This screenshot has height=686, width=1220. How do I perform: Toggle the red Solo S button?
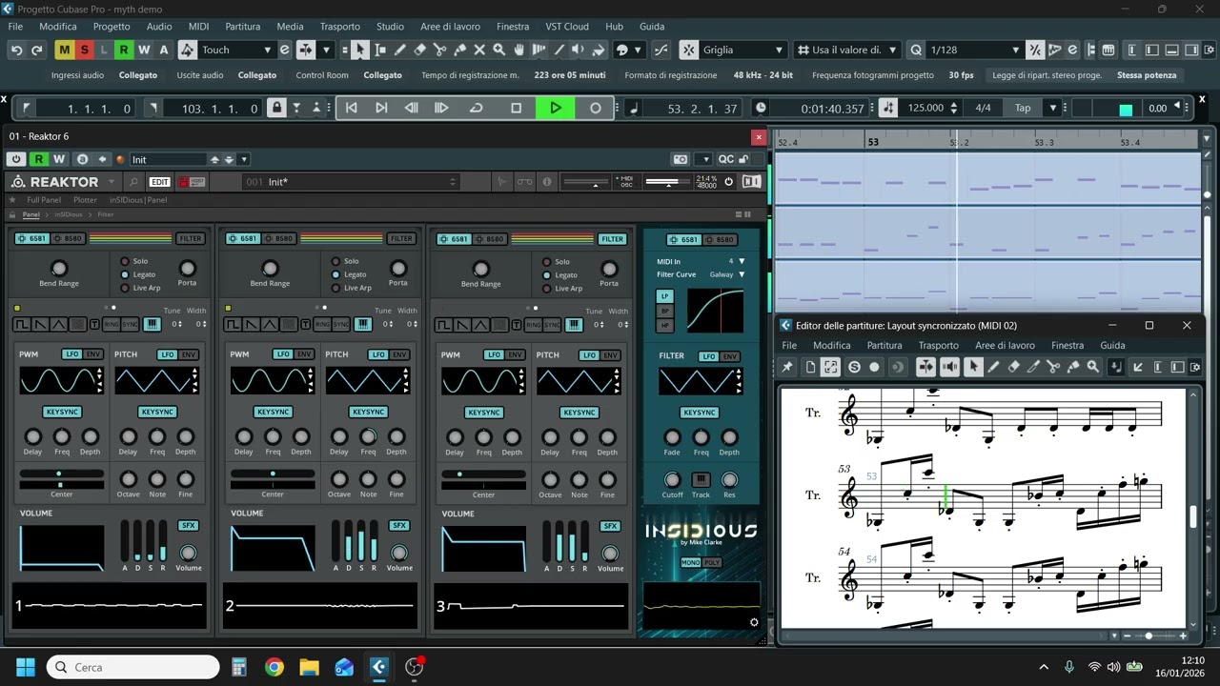pos(84,50)
